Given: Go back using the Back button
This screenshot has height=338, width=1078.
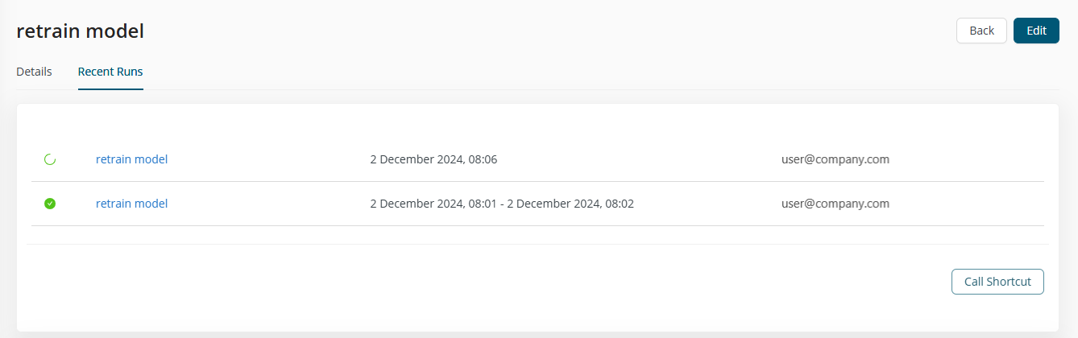Looking at the screenshot, I should (x=981, y=31).
